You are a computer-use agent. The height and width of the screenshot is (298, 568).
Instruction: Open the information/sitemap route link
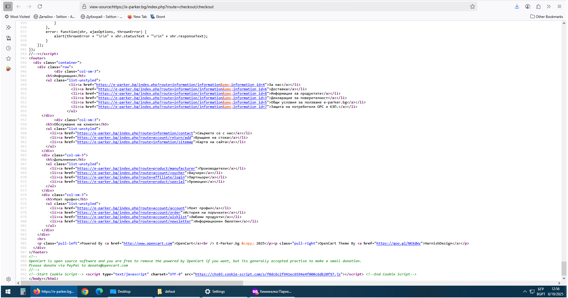pos(135,142)
